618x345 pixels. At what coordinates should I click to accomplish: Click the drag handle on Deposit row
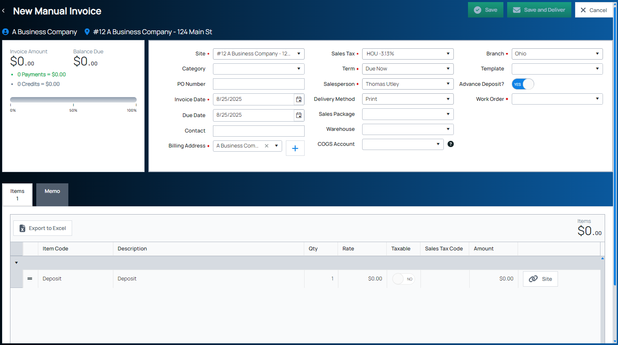(30, 279)
